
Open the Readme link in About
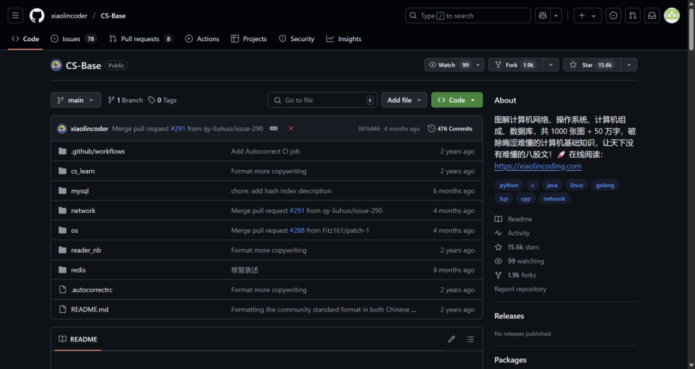[x=514, y=219]
